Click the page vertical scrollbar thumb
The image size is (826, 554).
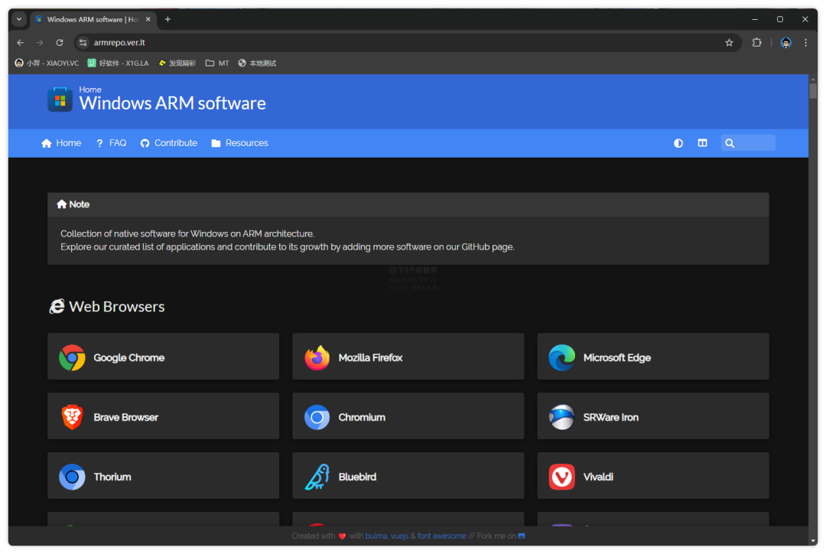(x=813, y=91)
